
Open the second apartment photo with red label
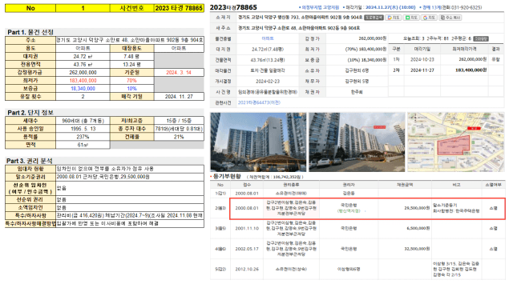coord(357,142)
